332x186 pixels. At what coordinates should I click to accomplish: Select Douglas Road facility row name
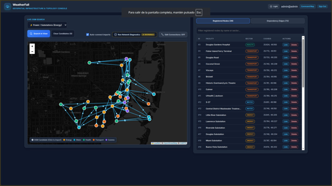point(212,57)
